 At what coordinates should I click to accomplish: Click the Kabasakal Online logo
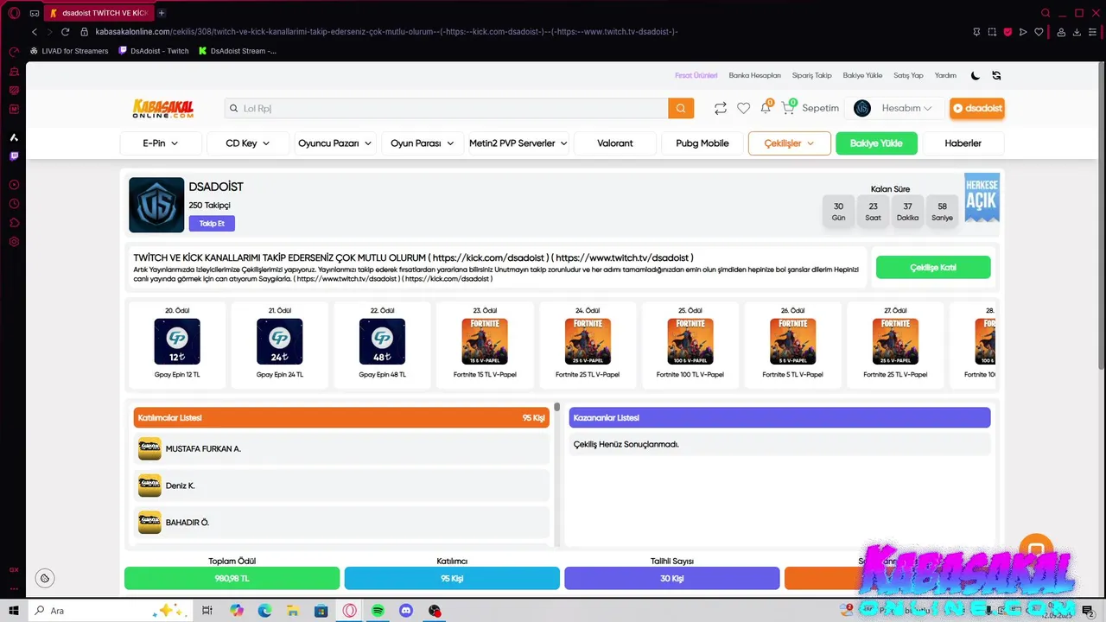(x=163, y=108)
